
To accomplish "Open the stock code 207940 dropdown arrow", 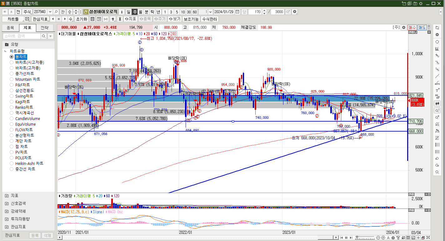I will [x=50, y=12].
